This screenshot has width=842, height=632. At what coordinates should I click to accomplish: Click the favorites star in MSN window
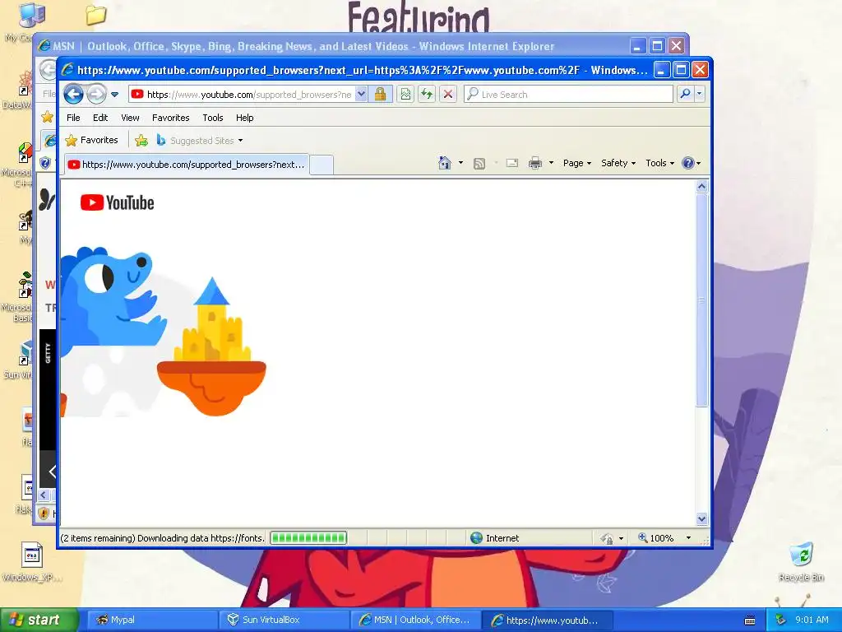coord(47,117)
